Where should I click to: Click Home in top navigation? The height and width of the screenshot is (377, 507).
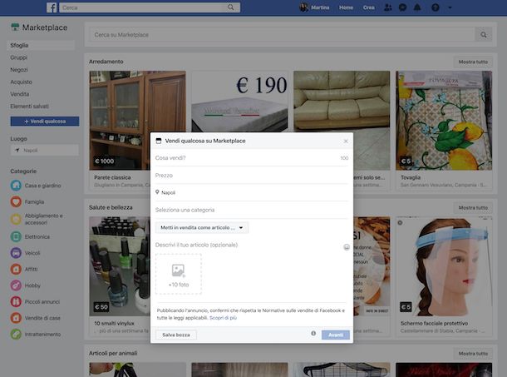(x=346, y=7)
